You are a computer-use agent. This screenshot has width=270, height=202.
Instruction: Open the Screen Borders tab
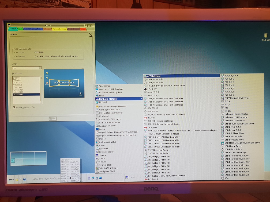(x=59, y=29)
